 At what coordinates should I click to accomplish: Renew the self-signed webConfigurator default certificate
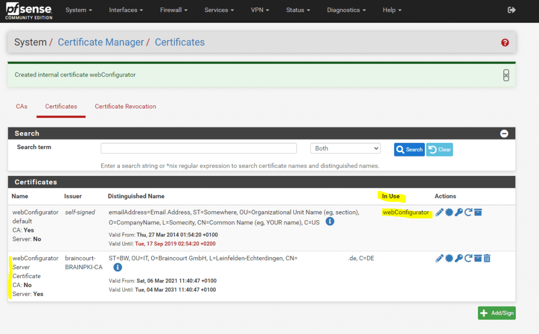[468, 212]
